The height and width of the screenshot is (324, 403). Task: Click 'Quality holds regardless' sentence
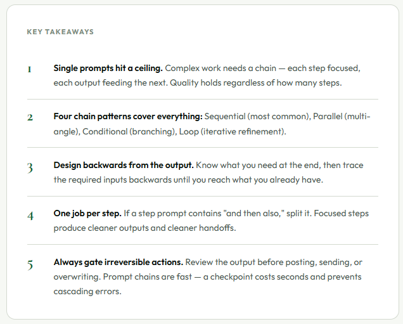pyautogui.click(x=256, y=83)
